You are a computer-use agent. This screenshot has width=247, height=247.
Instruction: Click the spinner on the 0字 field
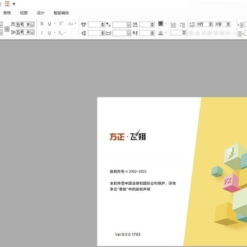pyautogui.click(x=228, y=24)
